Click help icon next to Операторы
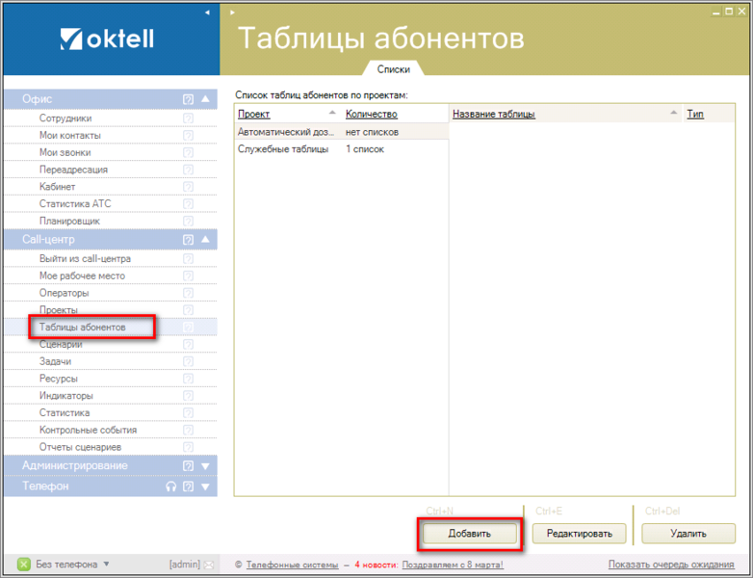 pos(189,293)
